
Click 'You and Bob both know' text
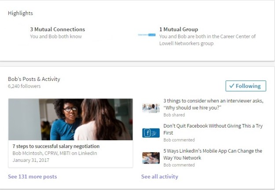coord(56,37)
